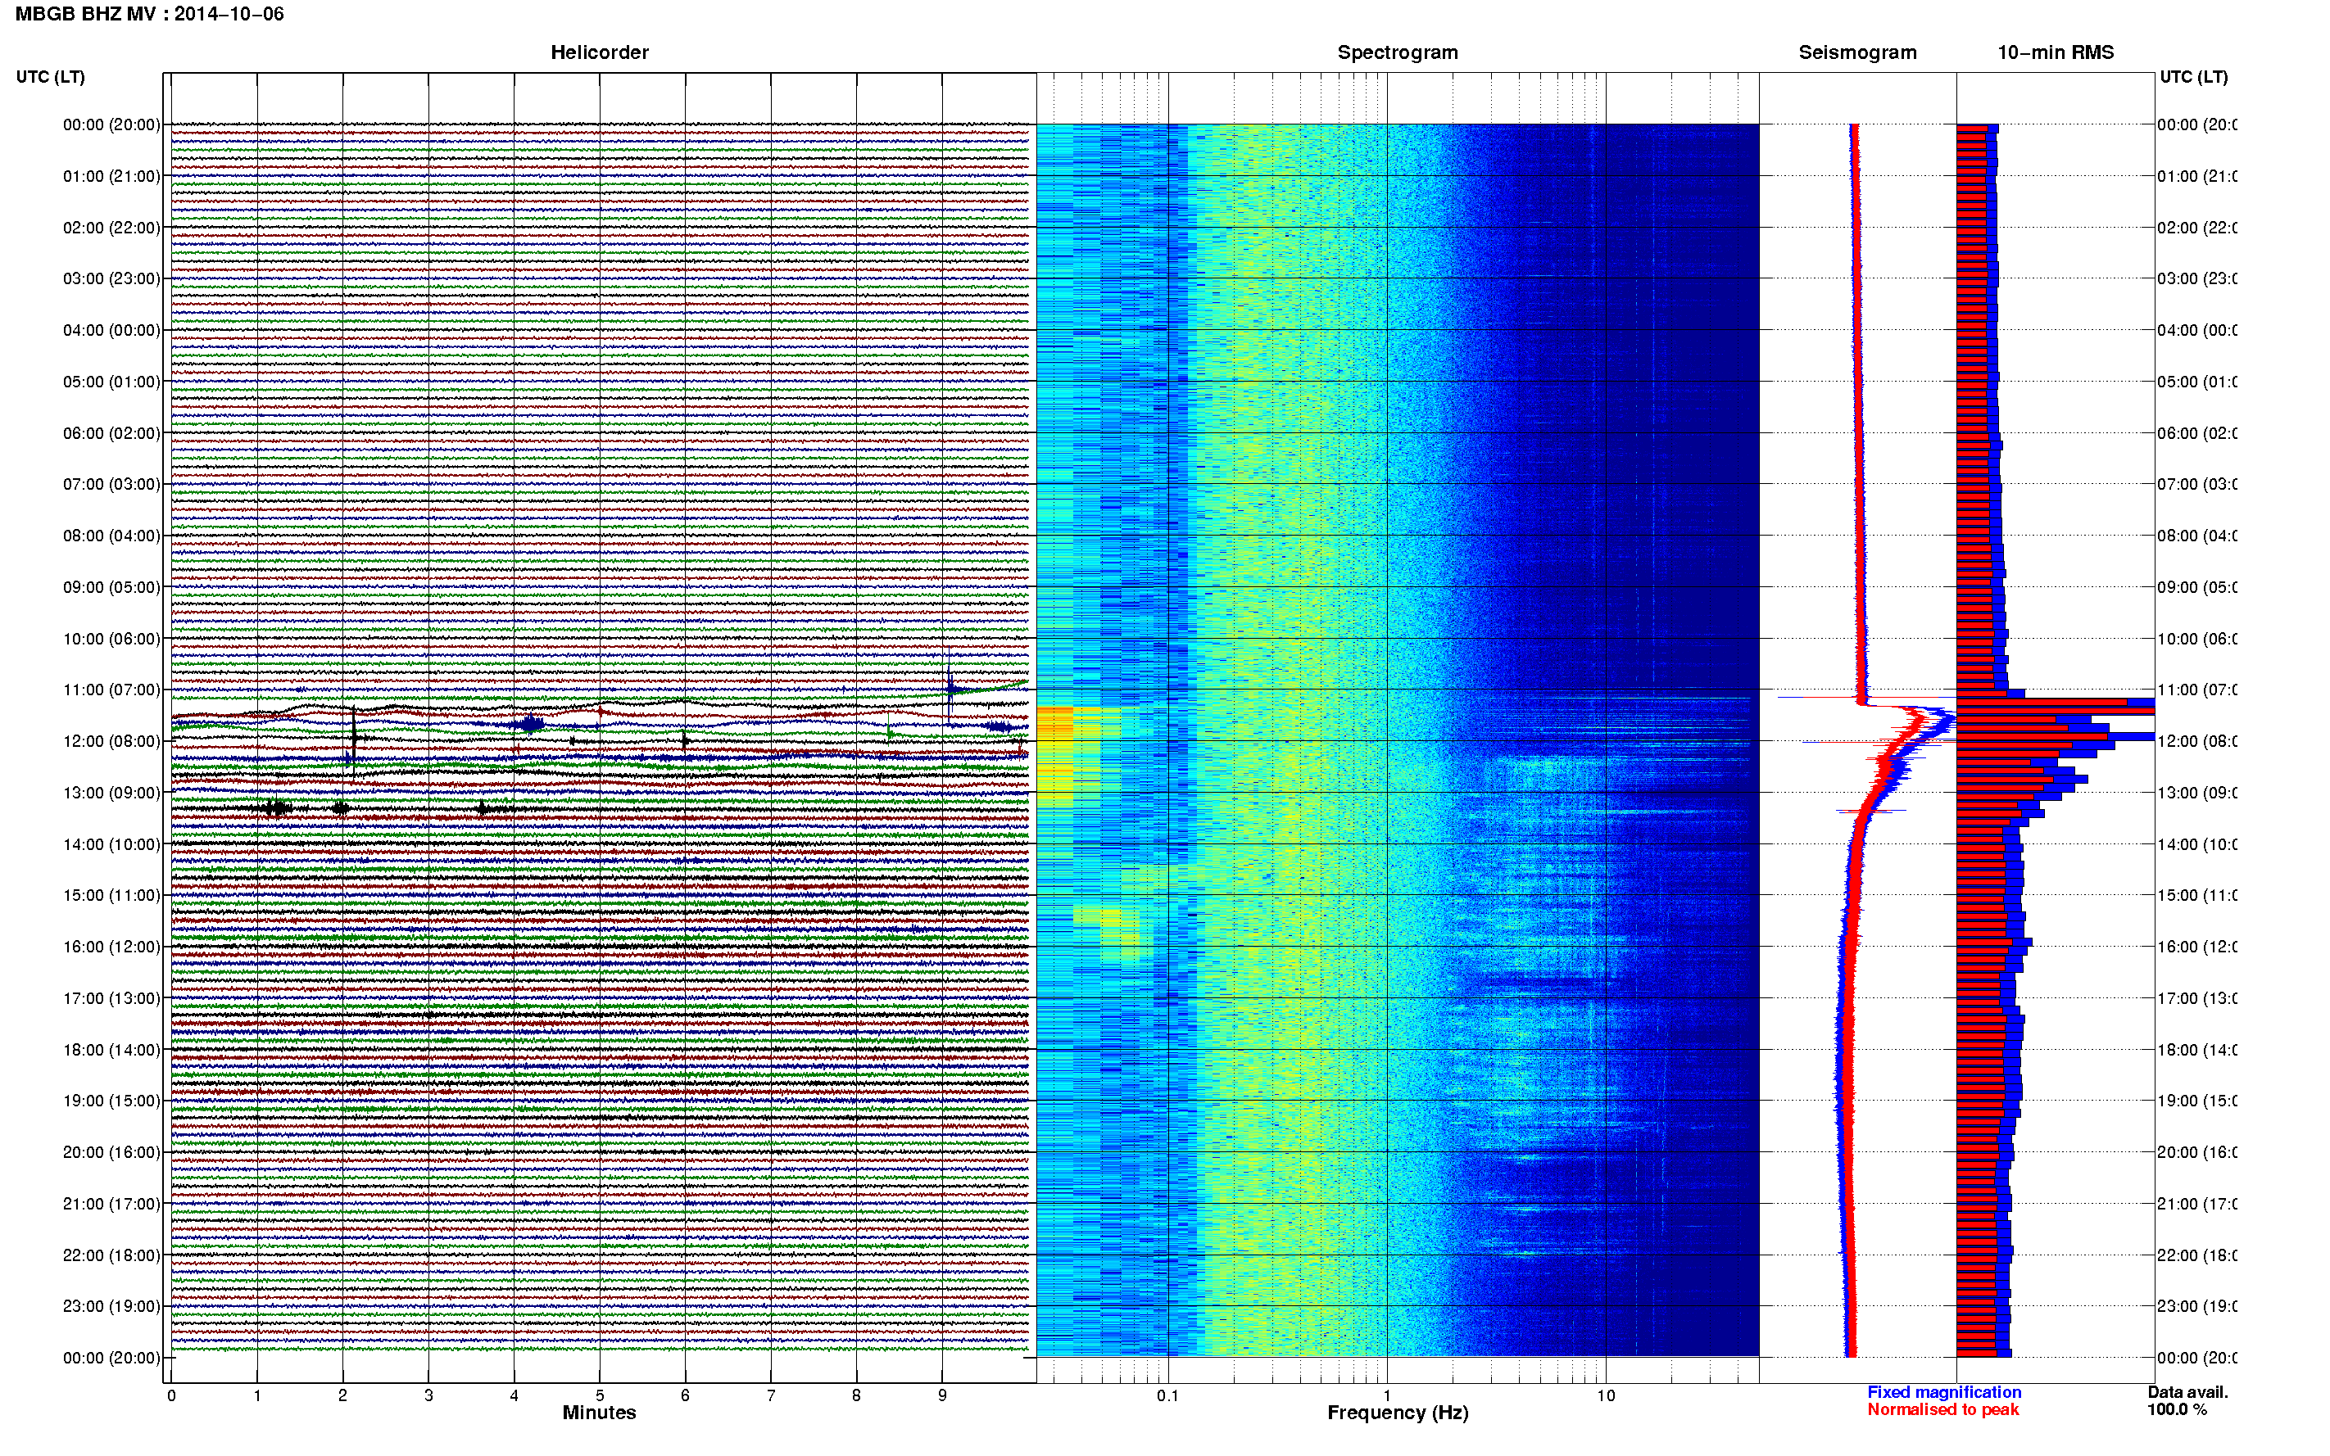
Task: Click the 0.1 frequency tick label
Action: [1167, 1395]
